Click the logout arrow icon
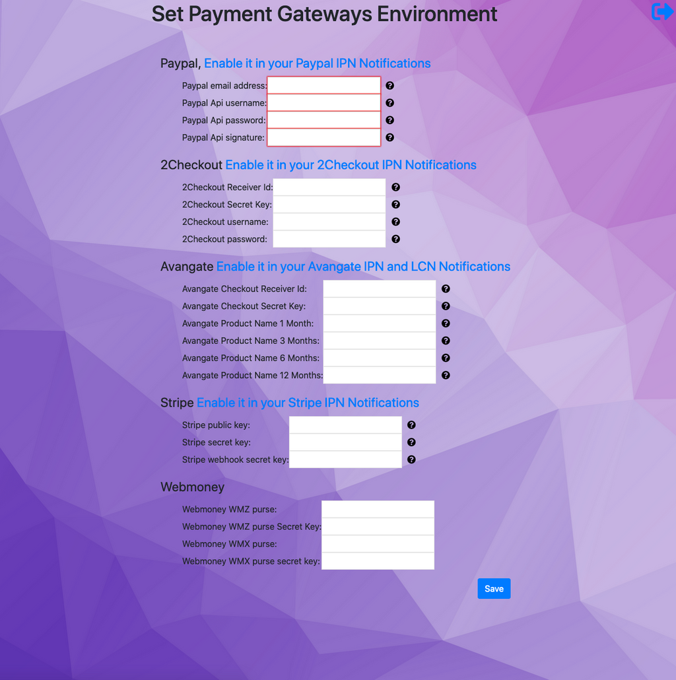The image size is (676, 680). (x=663, y=12)
